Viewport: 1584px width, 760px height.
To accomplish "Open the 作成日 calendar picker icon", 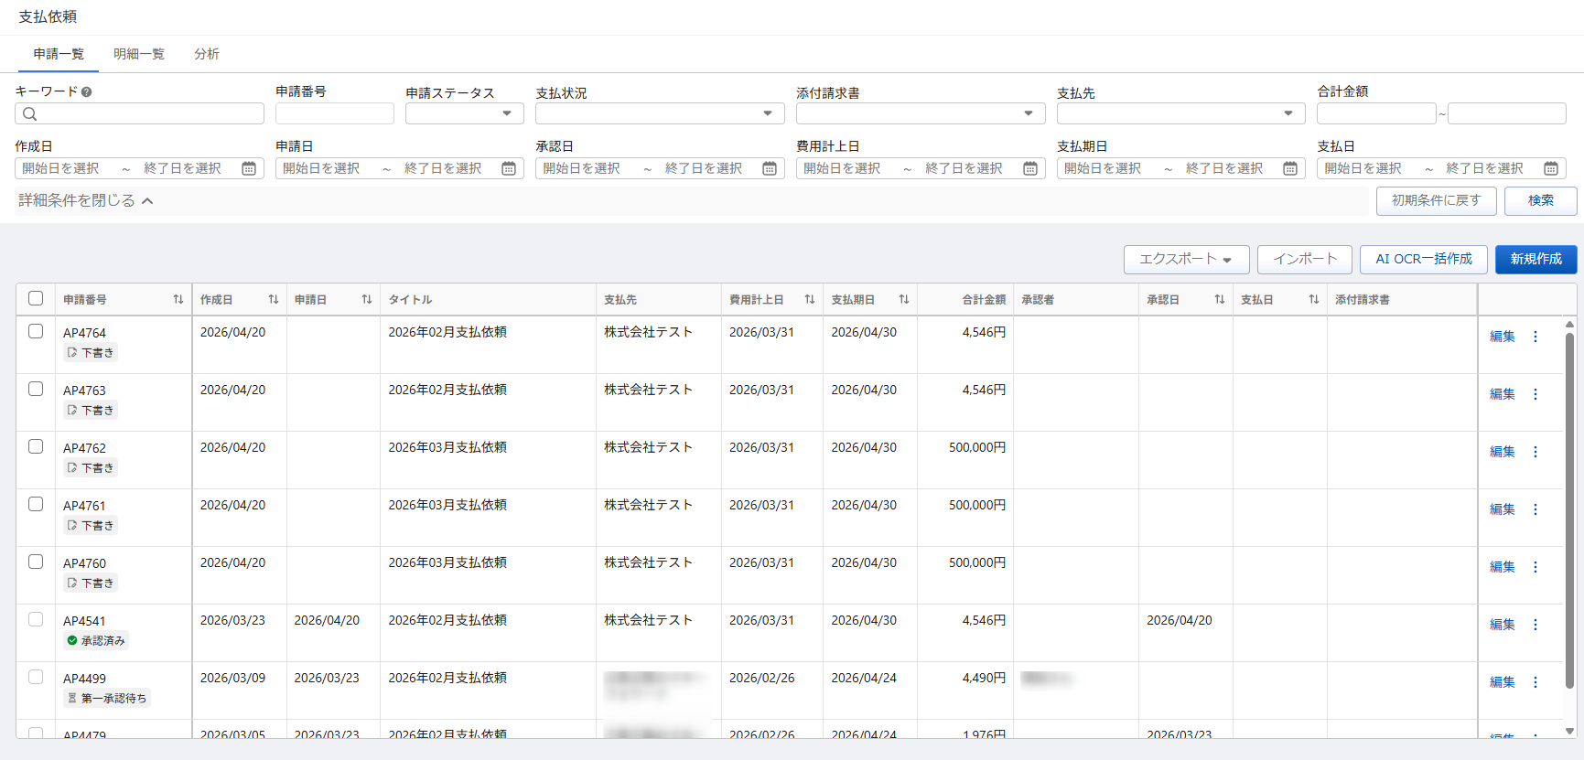I will 249,168.
